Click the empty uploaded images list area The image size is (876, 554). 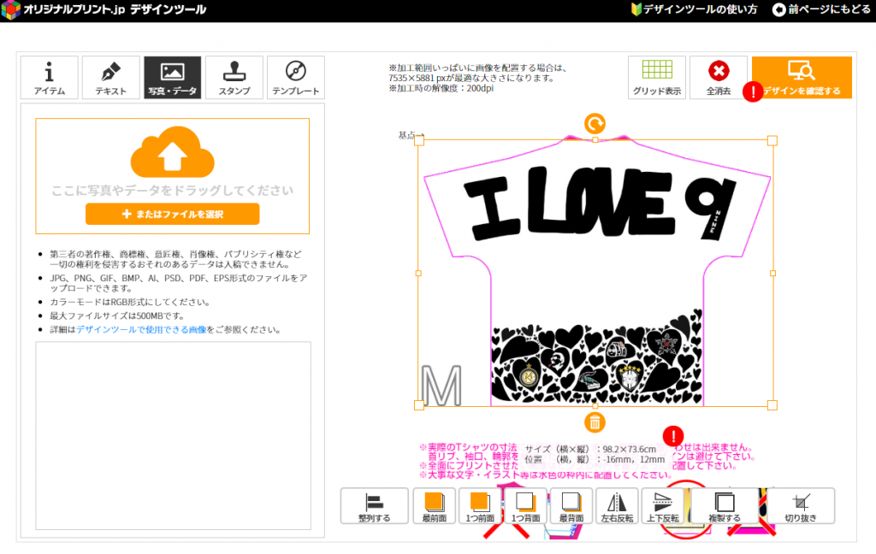(x=173, y=436)
